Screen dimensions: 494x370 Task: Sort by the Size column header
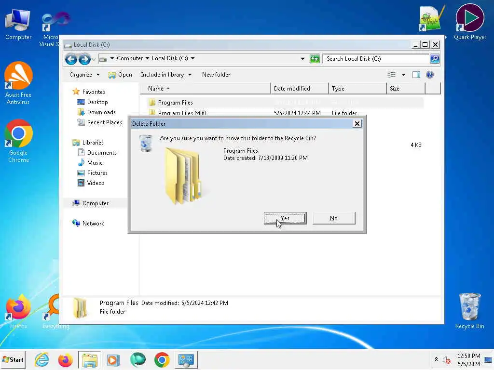[x=406, y=89]
